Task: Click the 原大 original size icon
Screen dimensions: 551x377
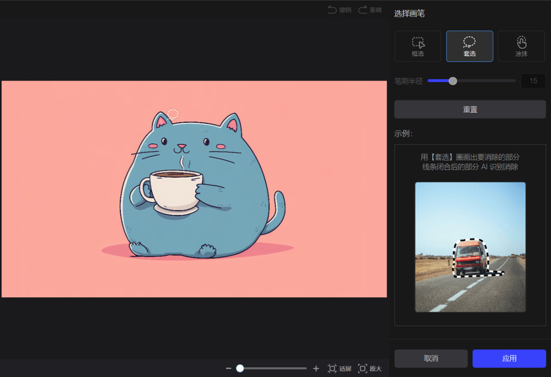Action: click(363, 368)
